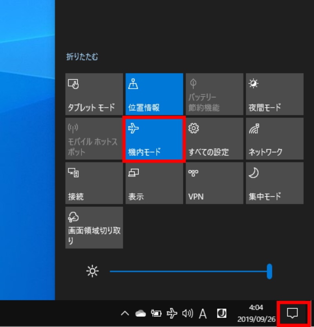Viewport: 314px width, 327px height.
Task: Collapse quick actions with 折りたたむ link
Action: click(82, 57)
